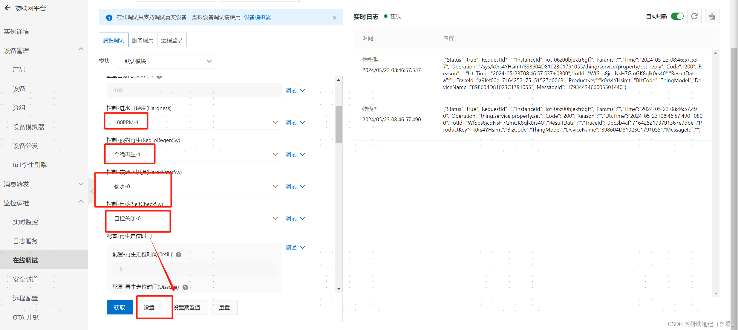Clear the realtime log with broom icon
Screen dimensions: 738x330
(712, 16)
